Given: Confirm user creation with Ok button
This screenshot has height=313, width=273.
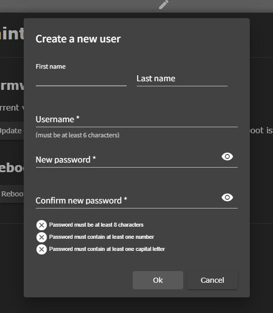Looking at the screenshot, I should pos(158,280).
